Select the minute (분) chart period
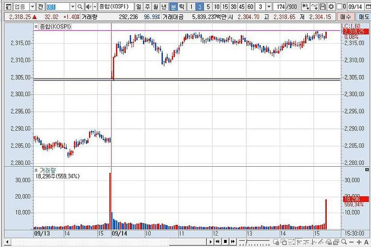371x247 pixels. pyautogui.click(x=173, y=7)
